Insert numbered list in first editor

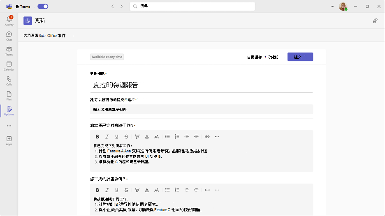(177, 137)
